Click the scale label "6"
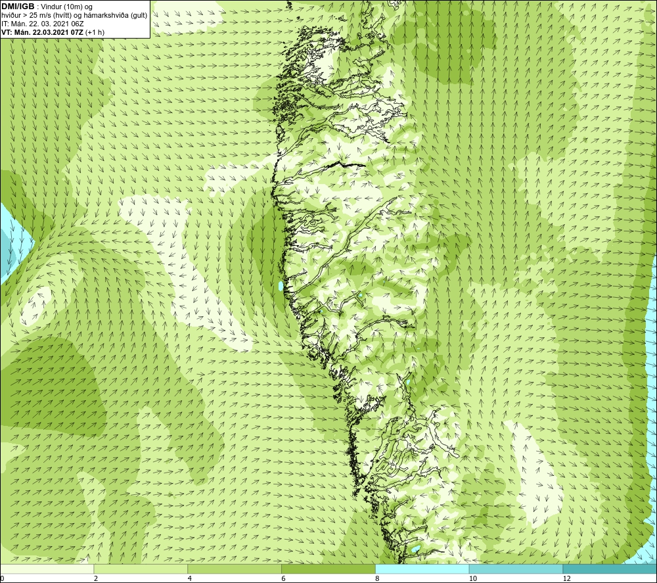Screen dimensions: 657x583 point(284,579)
